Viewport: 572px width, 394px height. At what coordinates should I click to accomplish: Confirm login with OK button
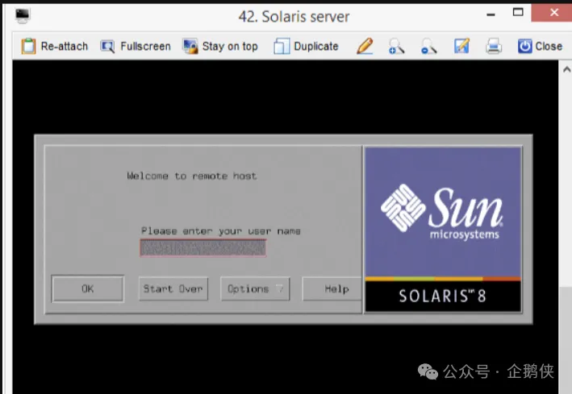88,288
